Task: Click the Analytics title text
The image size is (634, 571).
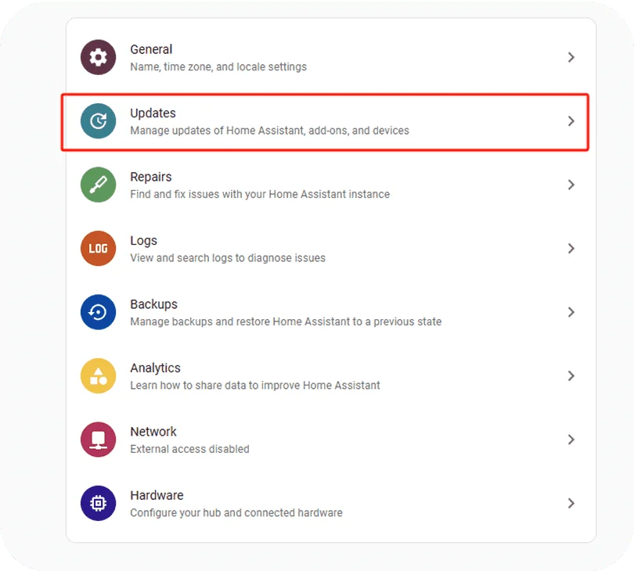Action: (155, 368)
